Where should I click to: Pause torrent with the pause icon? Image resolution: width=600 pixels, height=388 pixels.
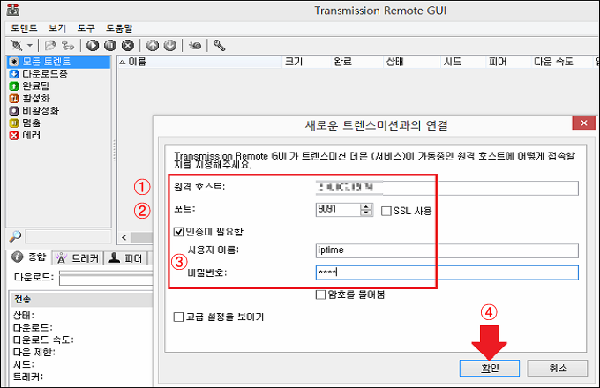[110, 46]
